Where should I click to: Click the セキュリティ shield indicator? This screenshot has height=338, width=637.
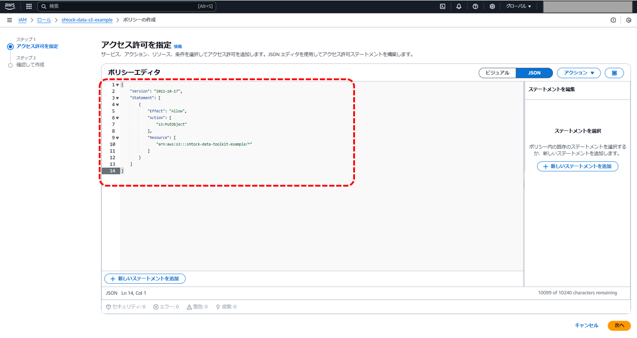126,307
